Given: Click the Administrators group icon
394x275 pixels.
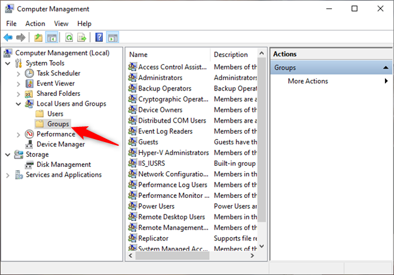Looking at the screenshot, I should [x=133, y=77].
